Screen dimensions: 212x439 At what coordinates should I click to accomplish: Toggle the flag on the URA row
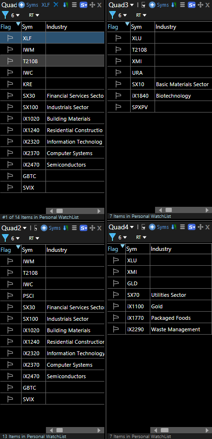pos(119,72)
